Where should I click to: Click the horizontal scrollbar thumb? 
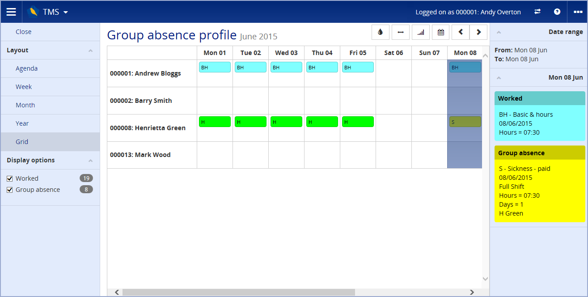tap(239, 292)
